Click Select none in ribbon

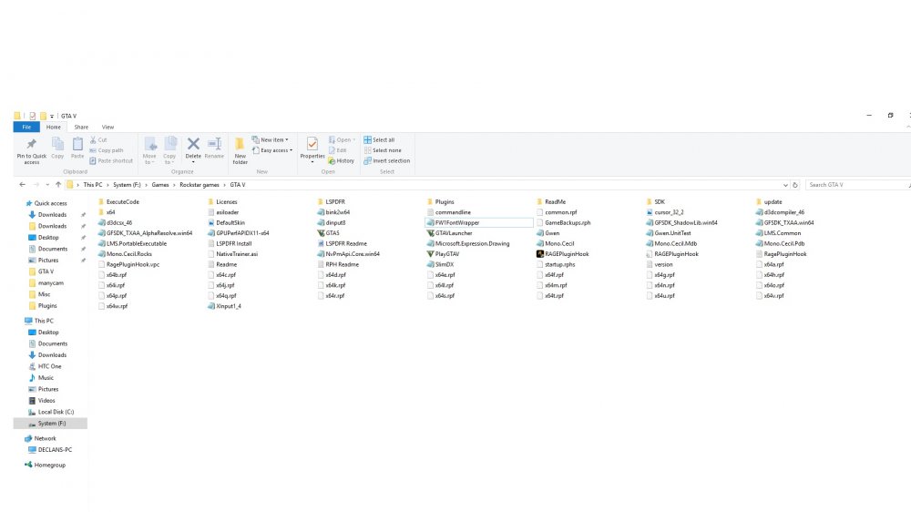pyautogui.click(x=383, y=150)
